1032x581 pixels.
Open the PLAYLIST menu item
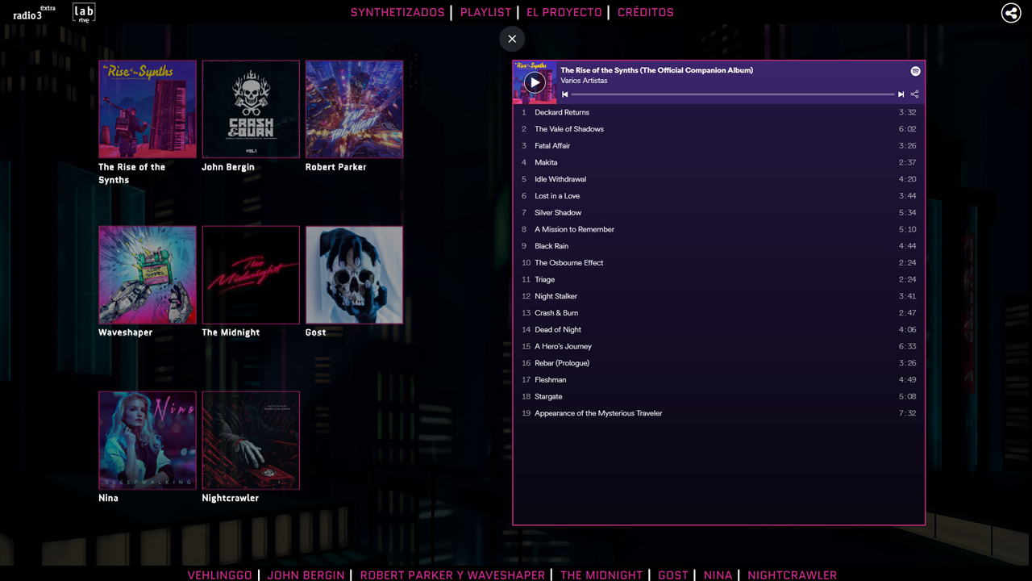(485, 12)
